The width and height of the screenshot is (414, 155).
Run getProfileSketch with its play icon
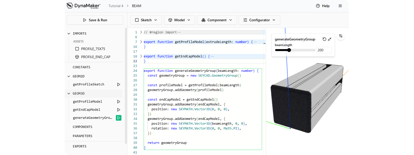click(119, 84)
